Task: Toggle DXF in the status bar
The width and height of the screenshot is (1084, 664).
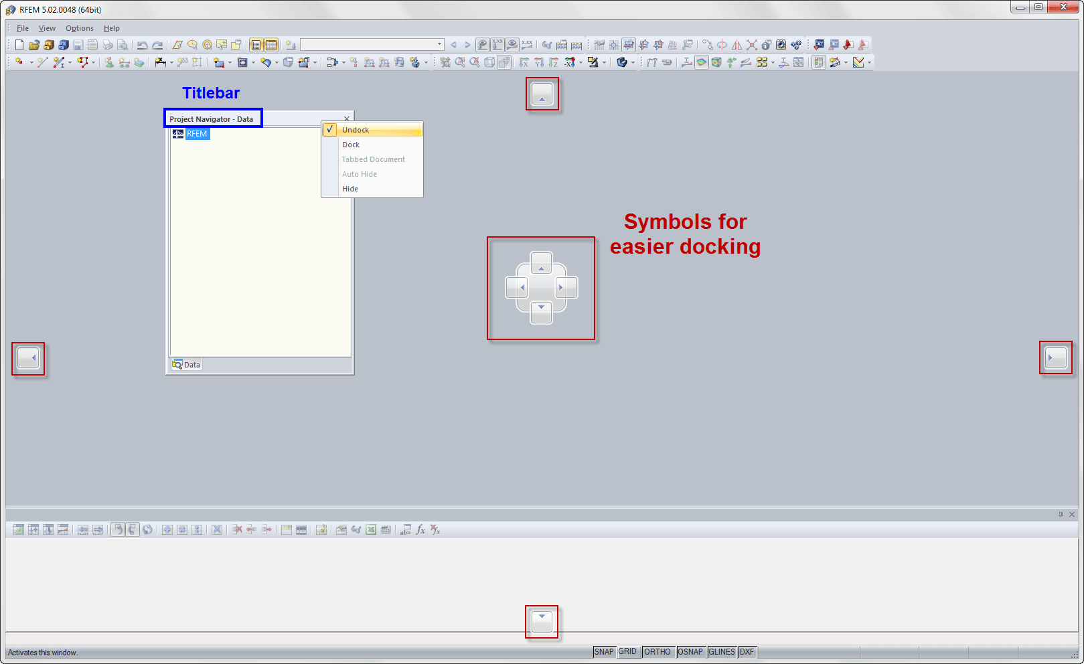Action: pyautogui.click(x=747, y=652)
